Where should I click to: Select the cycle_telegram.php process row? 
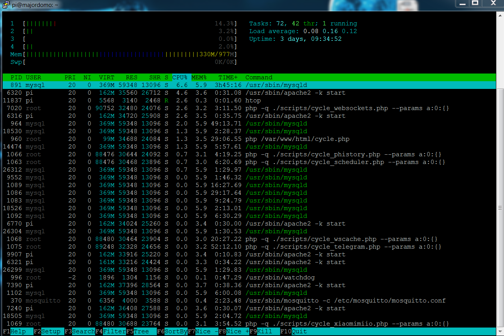pos(343,247)
